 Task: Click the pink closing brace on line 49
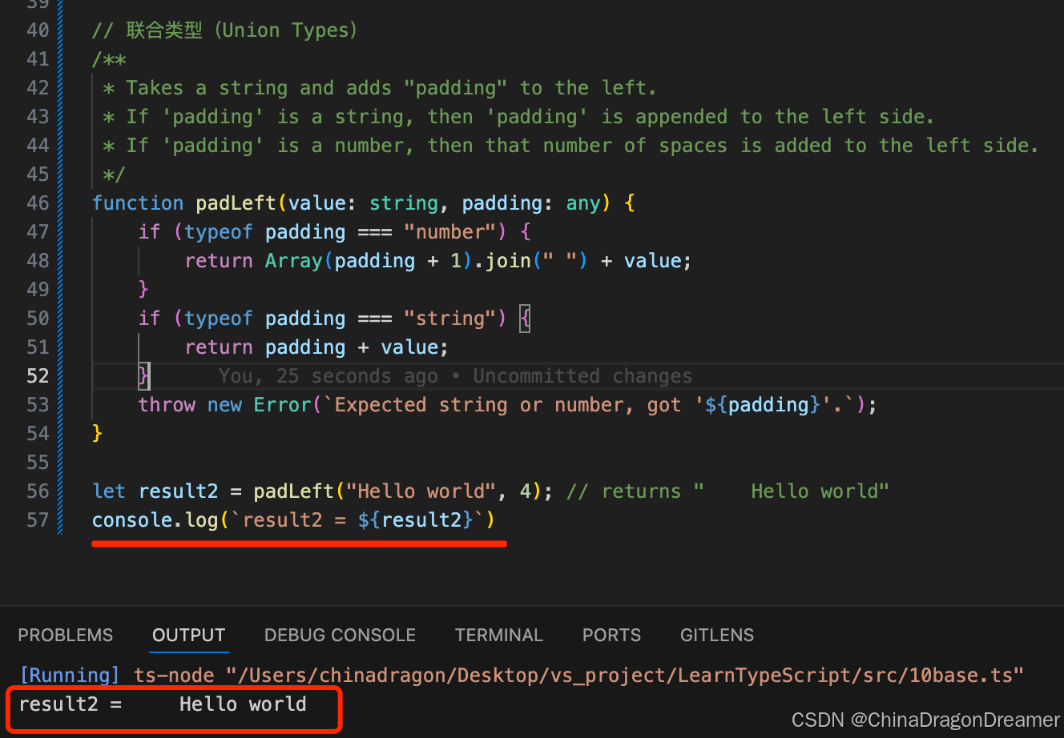click(x=144, y=289)
